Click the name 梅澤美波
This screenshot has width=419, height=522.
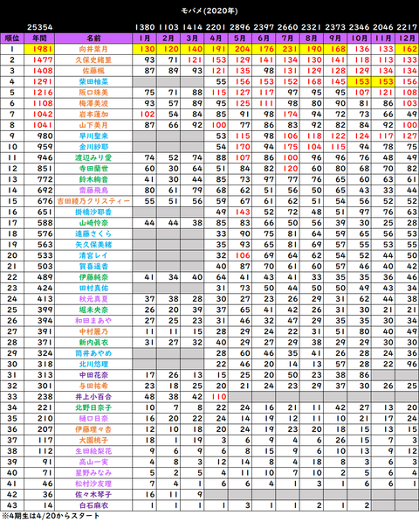pyautogui.click(x=93, y=103)
